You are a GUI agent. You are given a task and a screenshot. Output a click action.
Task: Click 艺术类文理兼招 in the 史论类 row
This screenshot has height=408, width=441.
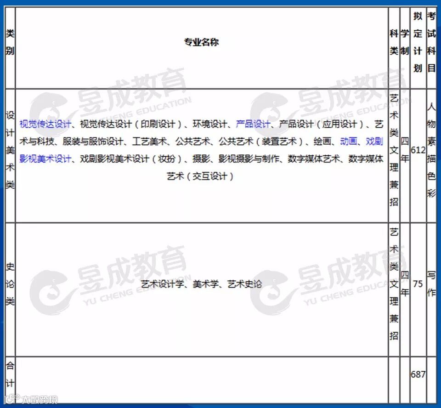click(x=394, y=284)
